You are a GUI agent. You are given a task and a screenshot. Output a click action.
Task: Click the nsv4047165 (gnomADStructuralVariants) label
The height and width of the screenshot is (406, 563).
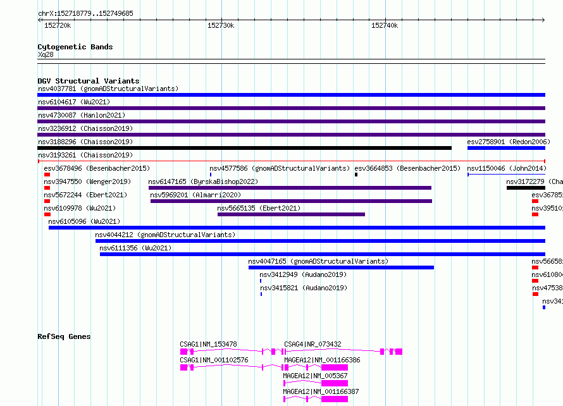click(x=318, y=261)
